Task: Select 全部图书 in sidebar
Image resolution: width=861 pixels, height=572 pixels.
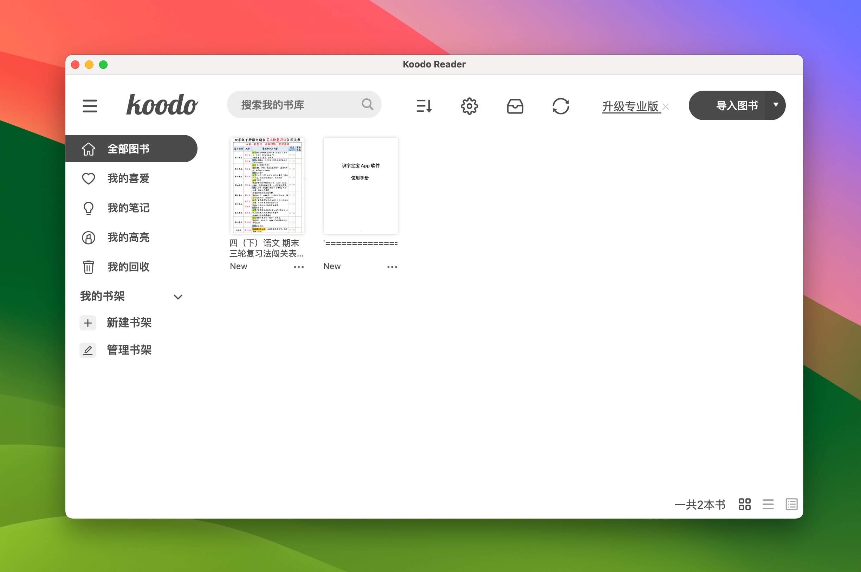Action: [131, 149]
